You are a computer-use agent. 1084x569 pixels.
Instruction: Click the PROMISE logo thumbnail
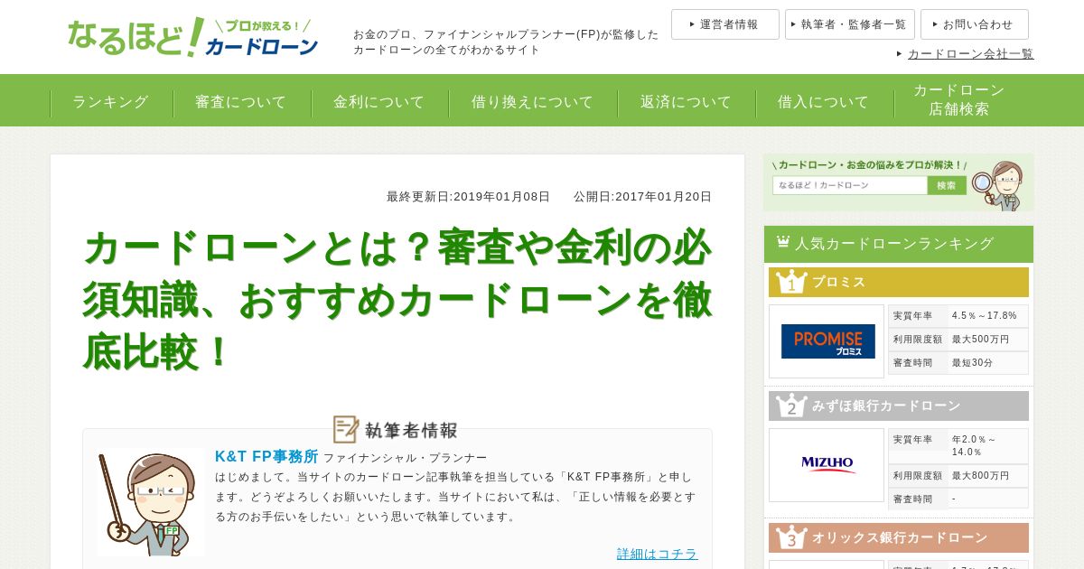pyautogui.click(x=827, y=341)
